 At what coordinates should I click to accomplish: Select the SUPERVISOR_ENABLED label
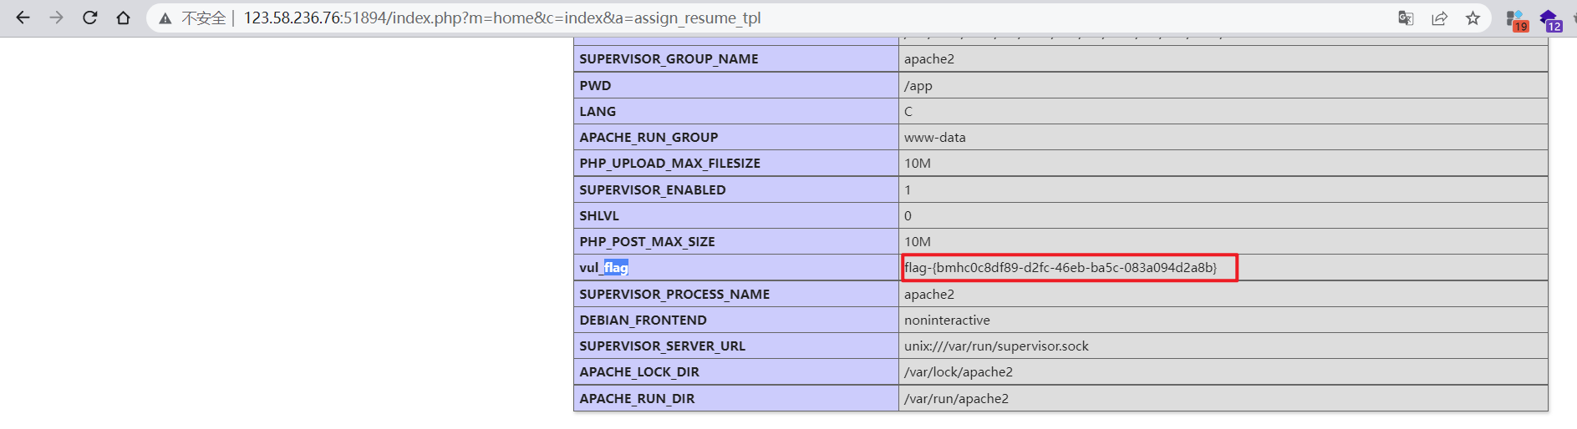(653, 189)
